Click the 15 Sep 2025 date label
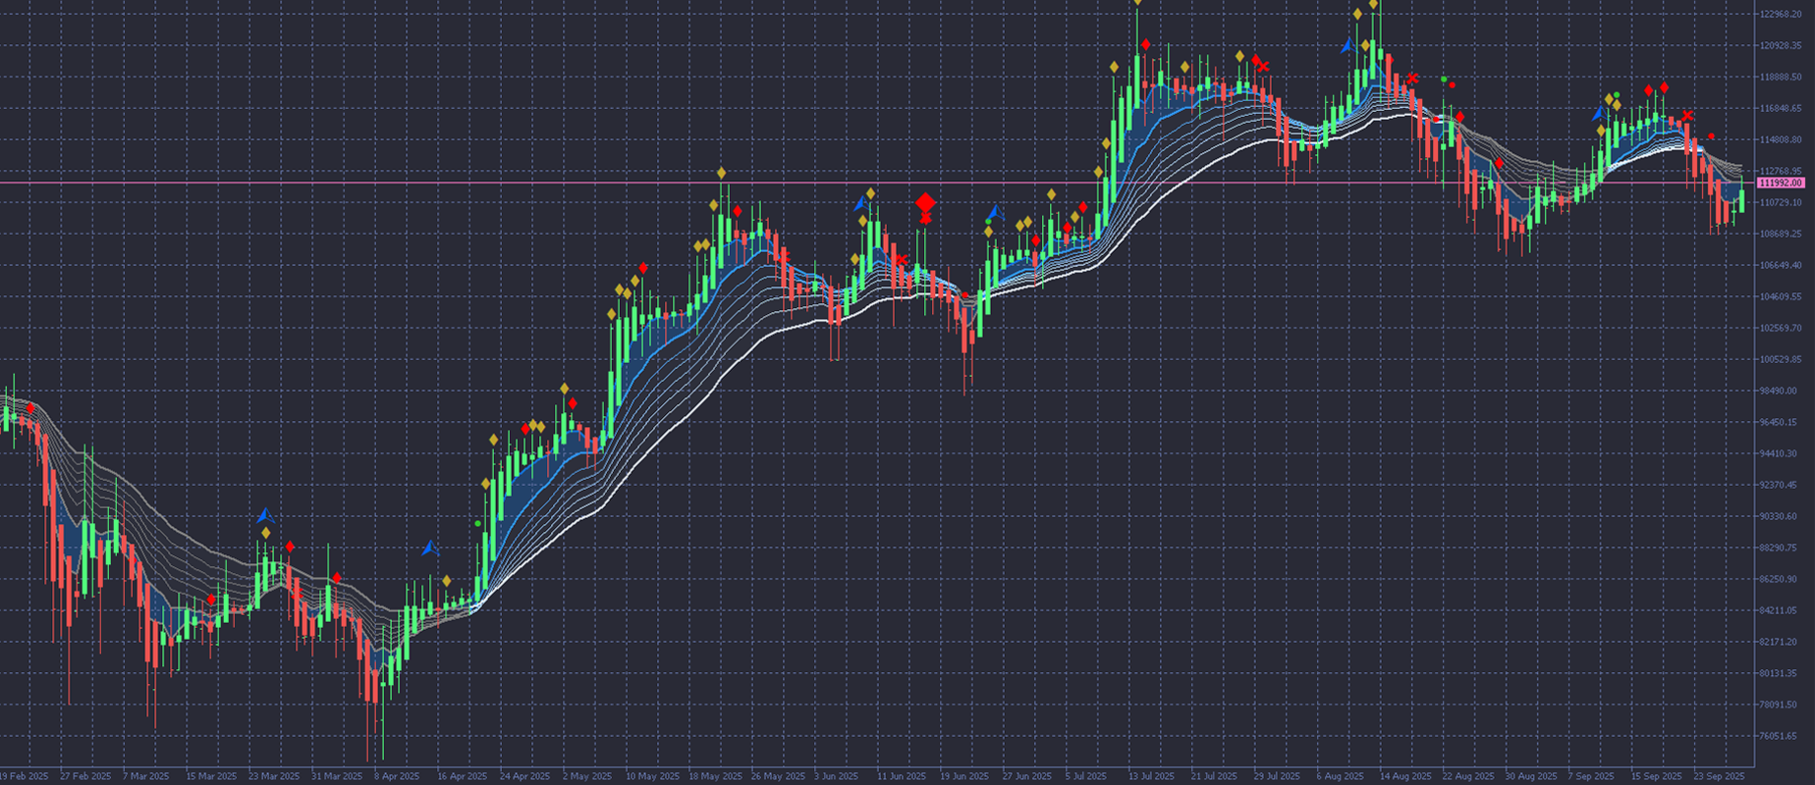 point(1656,776)
